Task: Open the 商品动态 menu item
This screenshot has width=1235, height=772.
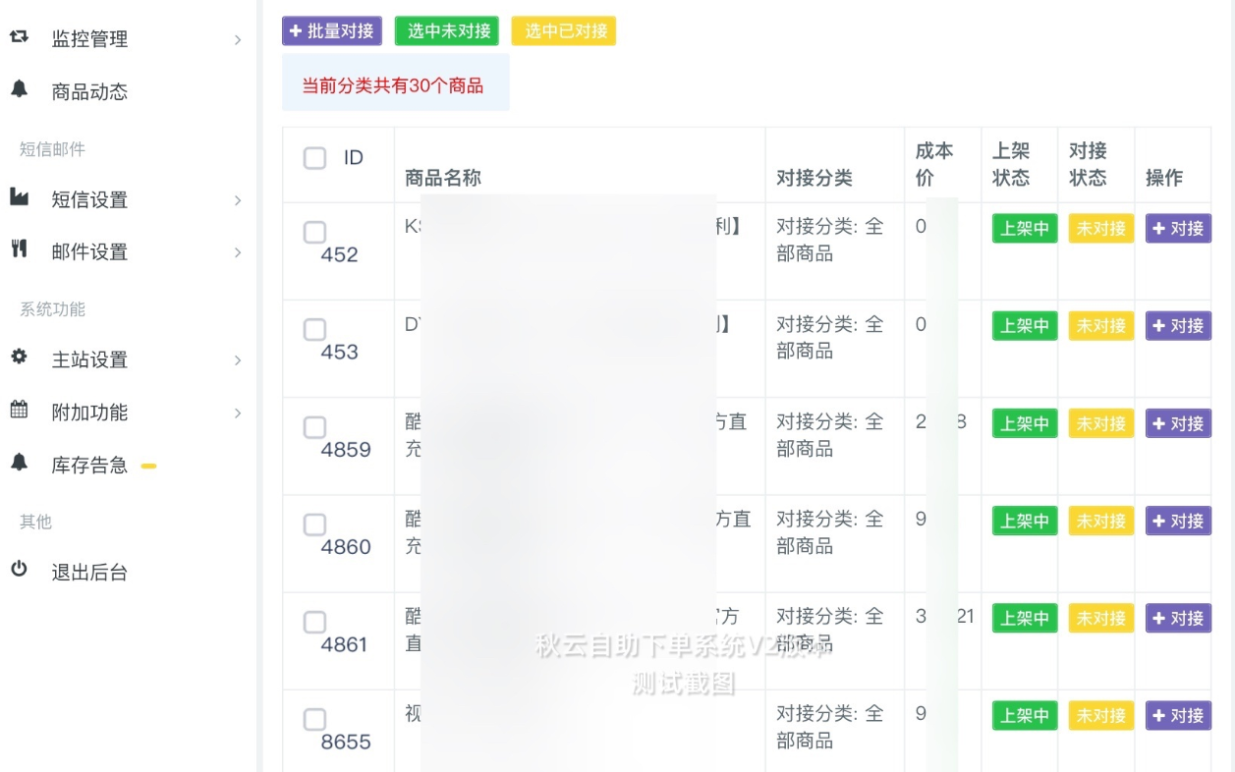Action: pos(86,91)
